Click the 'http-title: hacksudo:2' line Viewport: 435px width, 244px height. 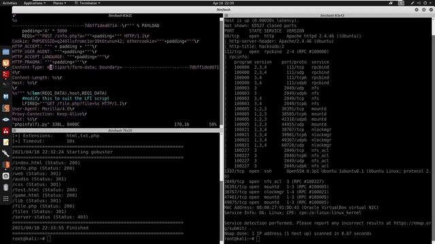pos(254,46)
